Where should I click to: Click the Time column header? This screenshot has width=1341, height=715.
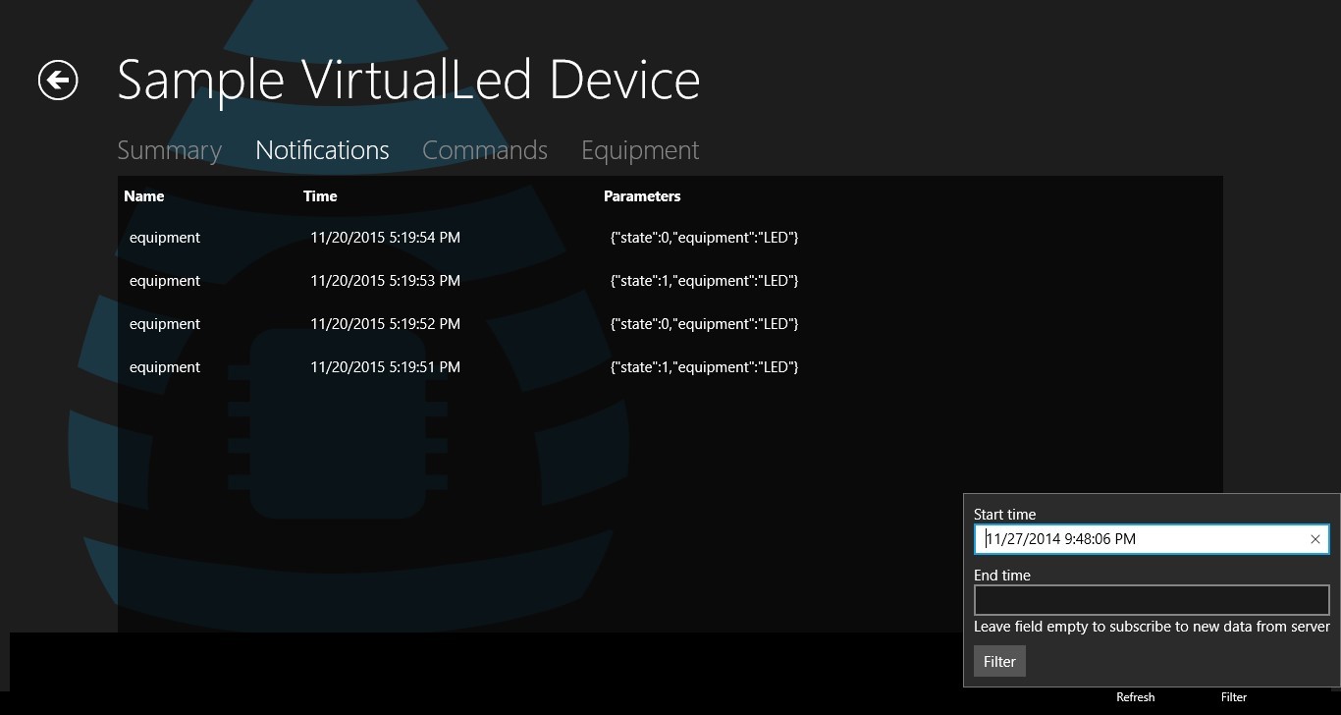[x=320, y=196]
